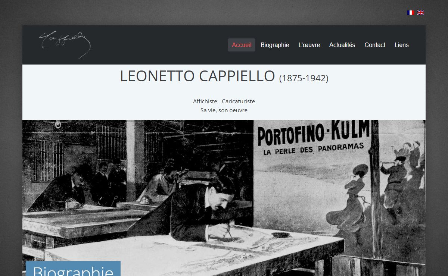Open the Biographie menu item
This screenshot has width=448, height=276.
(x=275, y=45)
